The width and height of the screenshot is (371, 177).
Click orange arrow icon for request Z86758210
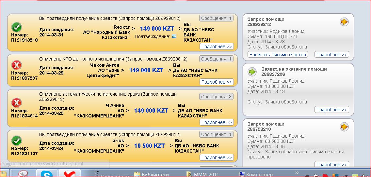(344, 127)
